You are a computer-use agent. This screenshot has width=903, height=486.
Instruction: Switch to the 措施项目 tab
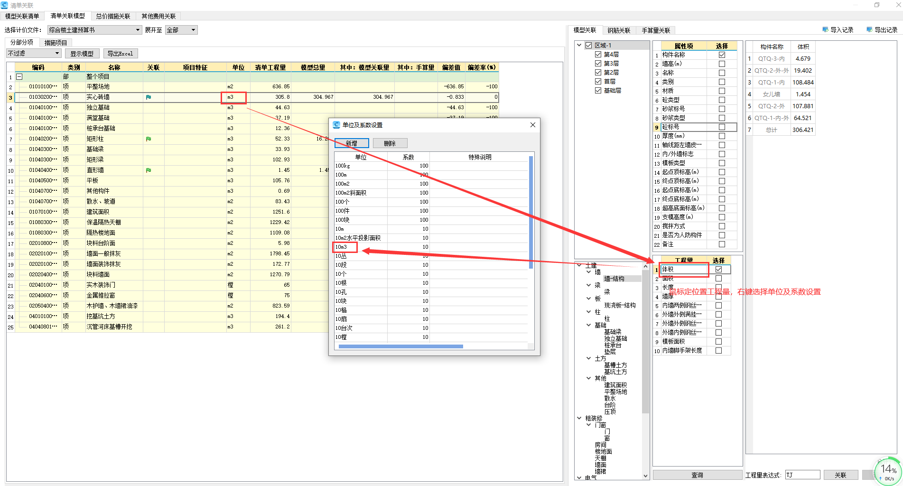click(x=56, y=43)
